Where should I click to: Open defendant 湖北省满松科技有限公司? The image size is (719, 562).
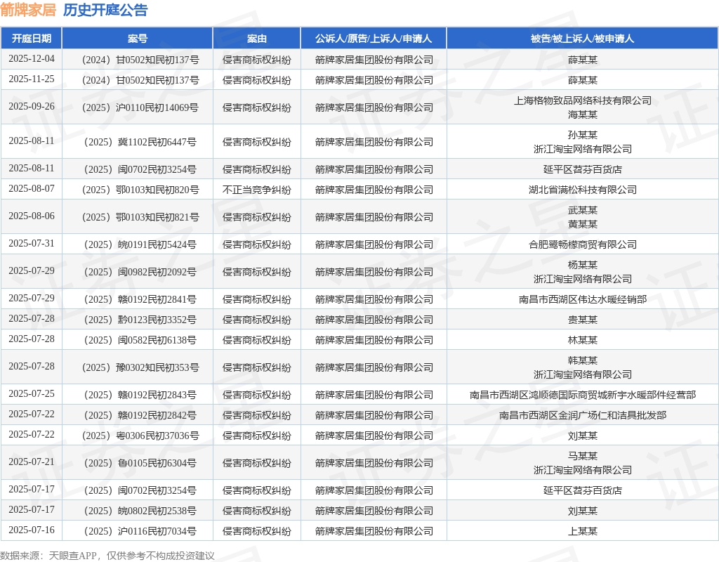[x=582, y=190]
